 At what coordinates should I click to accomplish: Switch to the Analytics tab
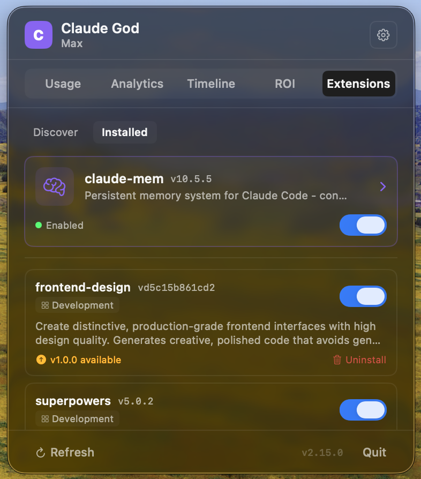(137, 84)
